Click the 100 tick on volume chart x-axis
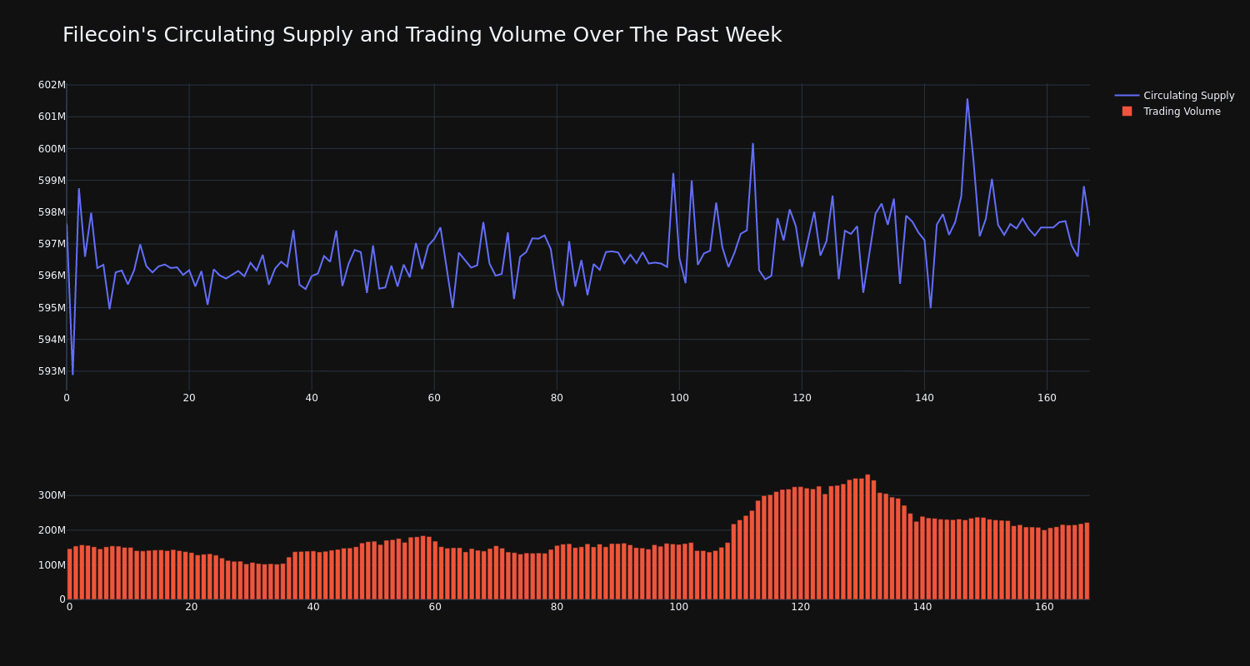The image size is (1250, 666). point(679,607)
